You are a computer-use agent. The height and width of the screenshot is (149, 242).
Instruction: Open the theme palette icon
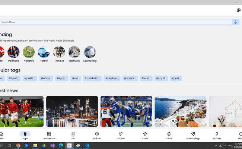(x=239, y=10)
